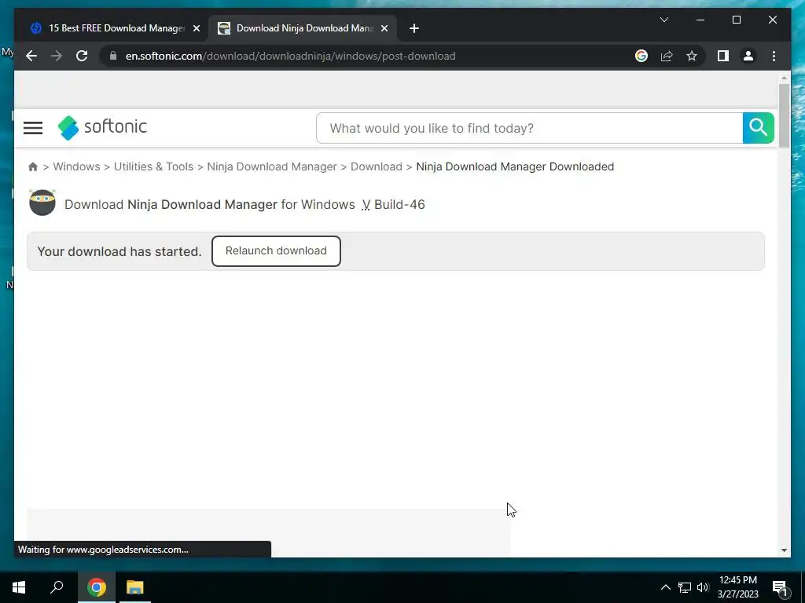The image size is (805, 603).
Task: Click the URL in the address bar
Action: click(x=291, y=56)
